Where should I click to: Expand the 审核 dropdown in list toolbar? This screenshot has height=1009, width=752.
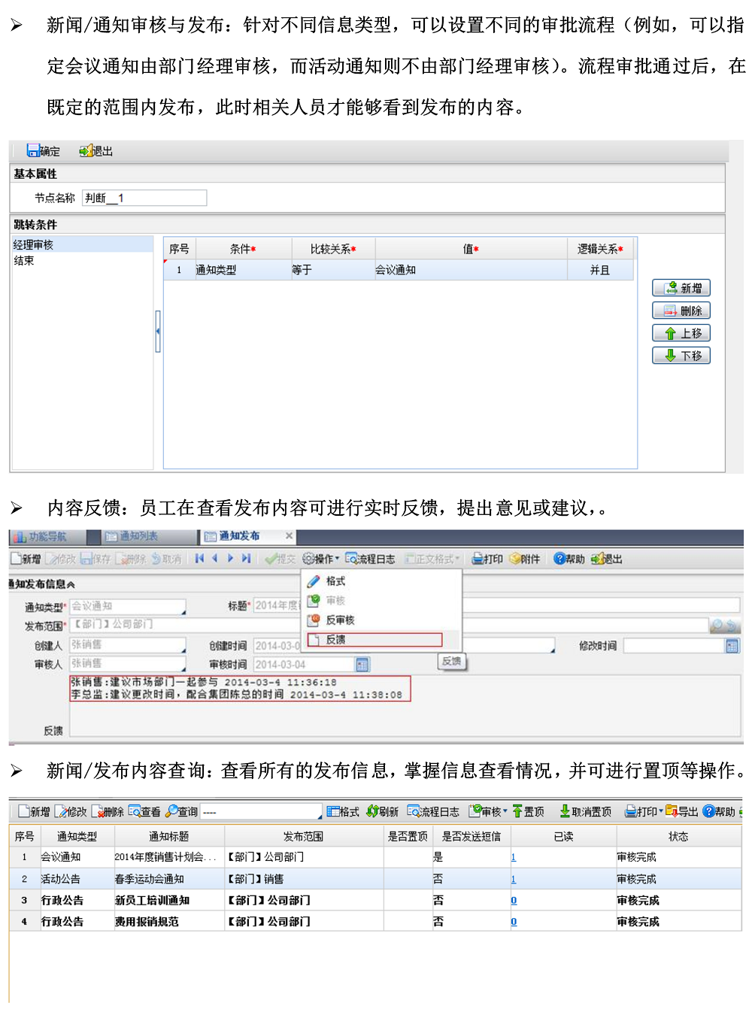point(505,811)
